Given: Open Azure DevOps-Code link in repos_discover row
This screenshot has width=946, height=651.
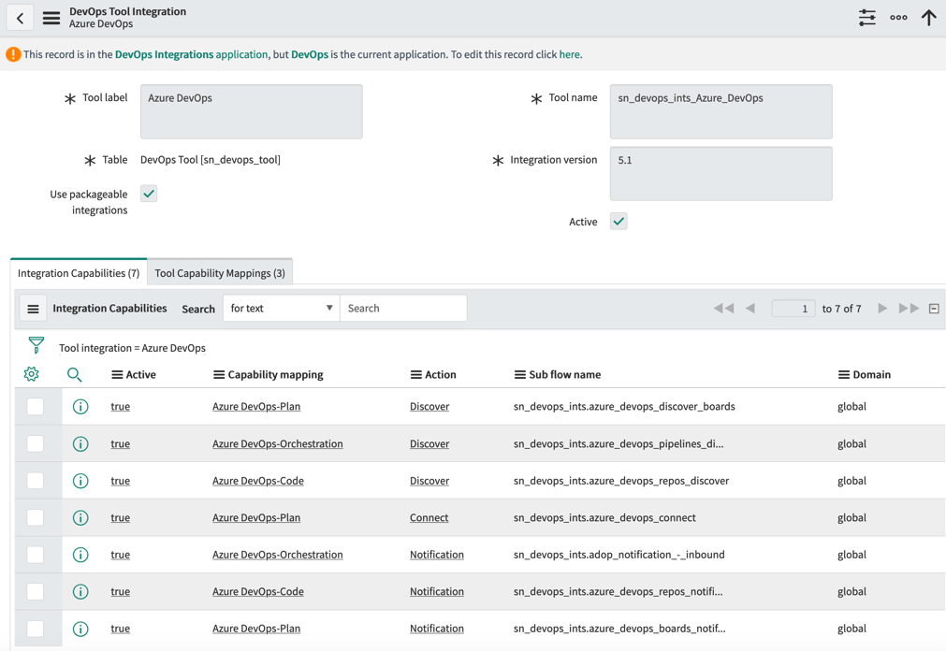Looking at the screenshot, I should [258, 481].
